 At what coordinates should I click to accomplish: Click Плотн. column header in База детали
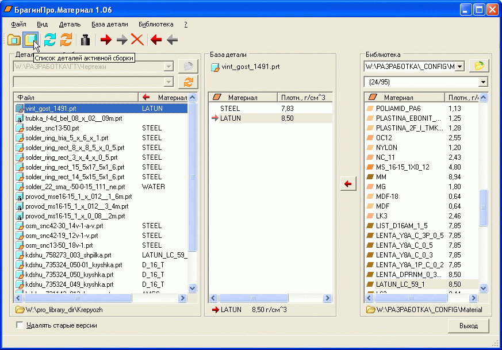(305, 97)
